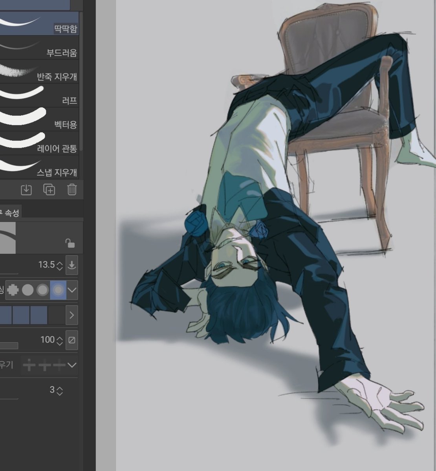
Task: Open brush size dynamics settings button
Action: click(72, 265)
